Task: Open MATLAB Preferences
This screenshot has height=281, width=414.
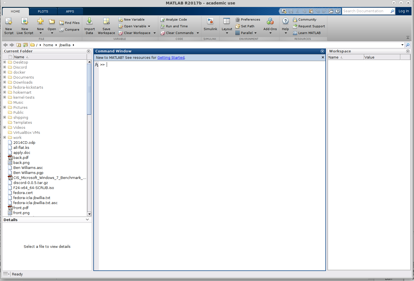Action: [248, 20]
